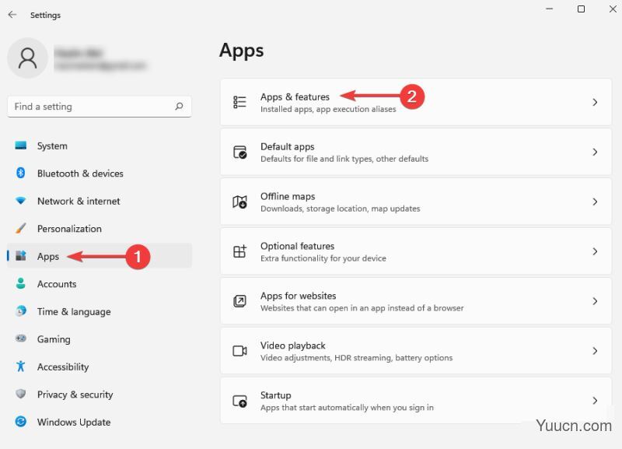This screenshot has width=622, height=449.
Task: Click the Apps sidebar icon
Action: pyautogui.click(x=21, y=256)
